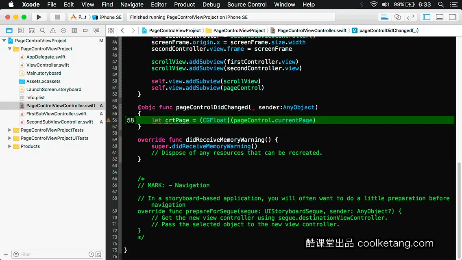
Task: Open Info.plist file
Action: [x=35, y=97]
